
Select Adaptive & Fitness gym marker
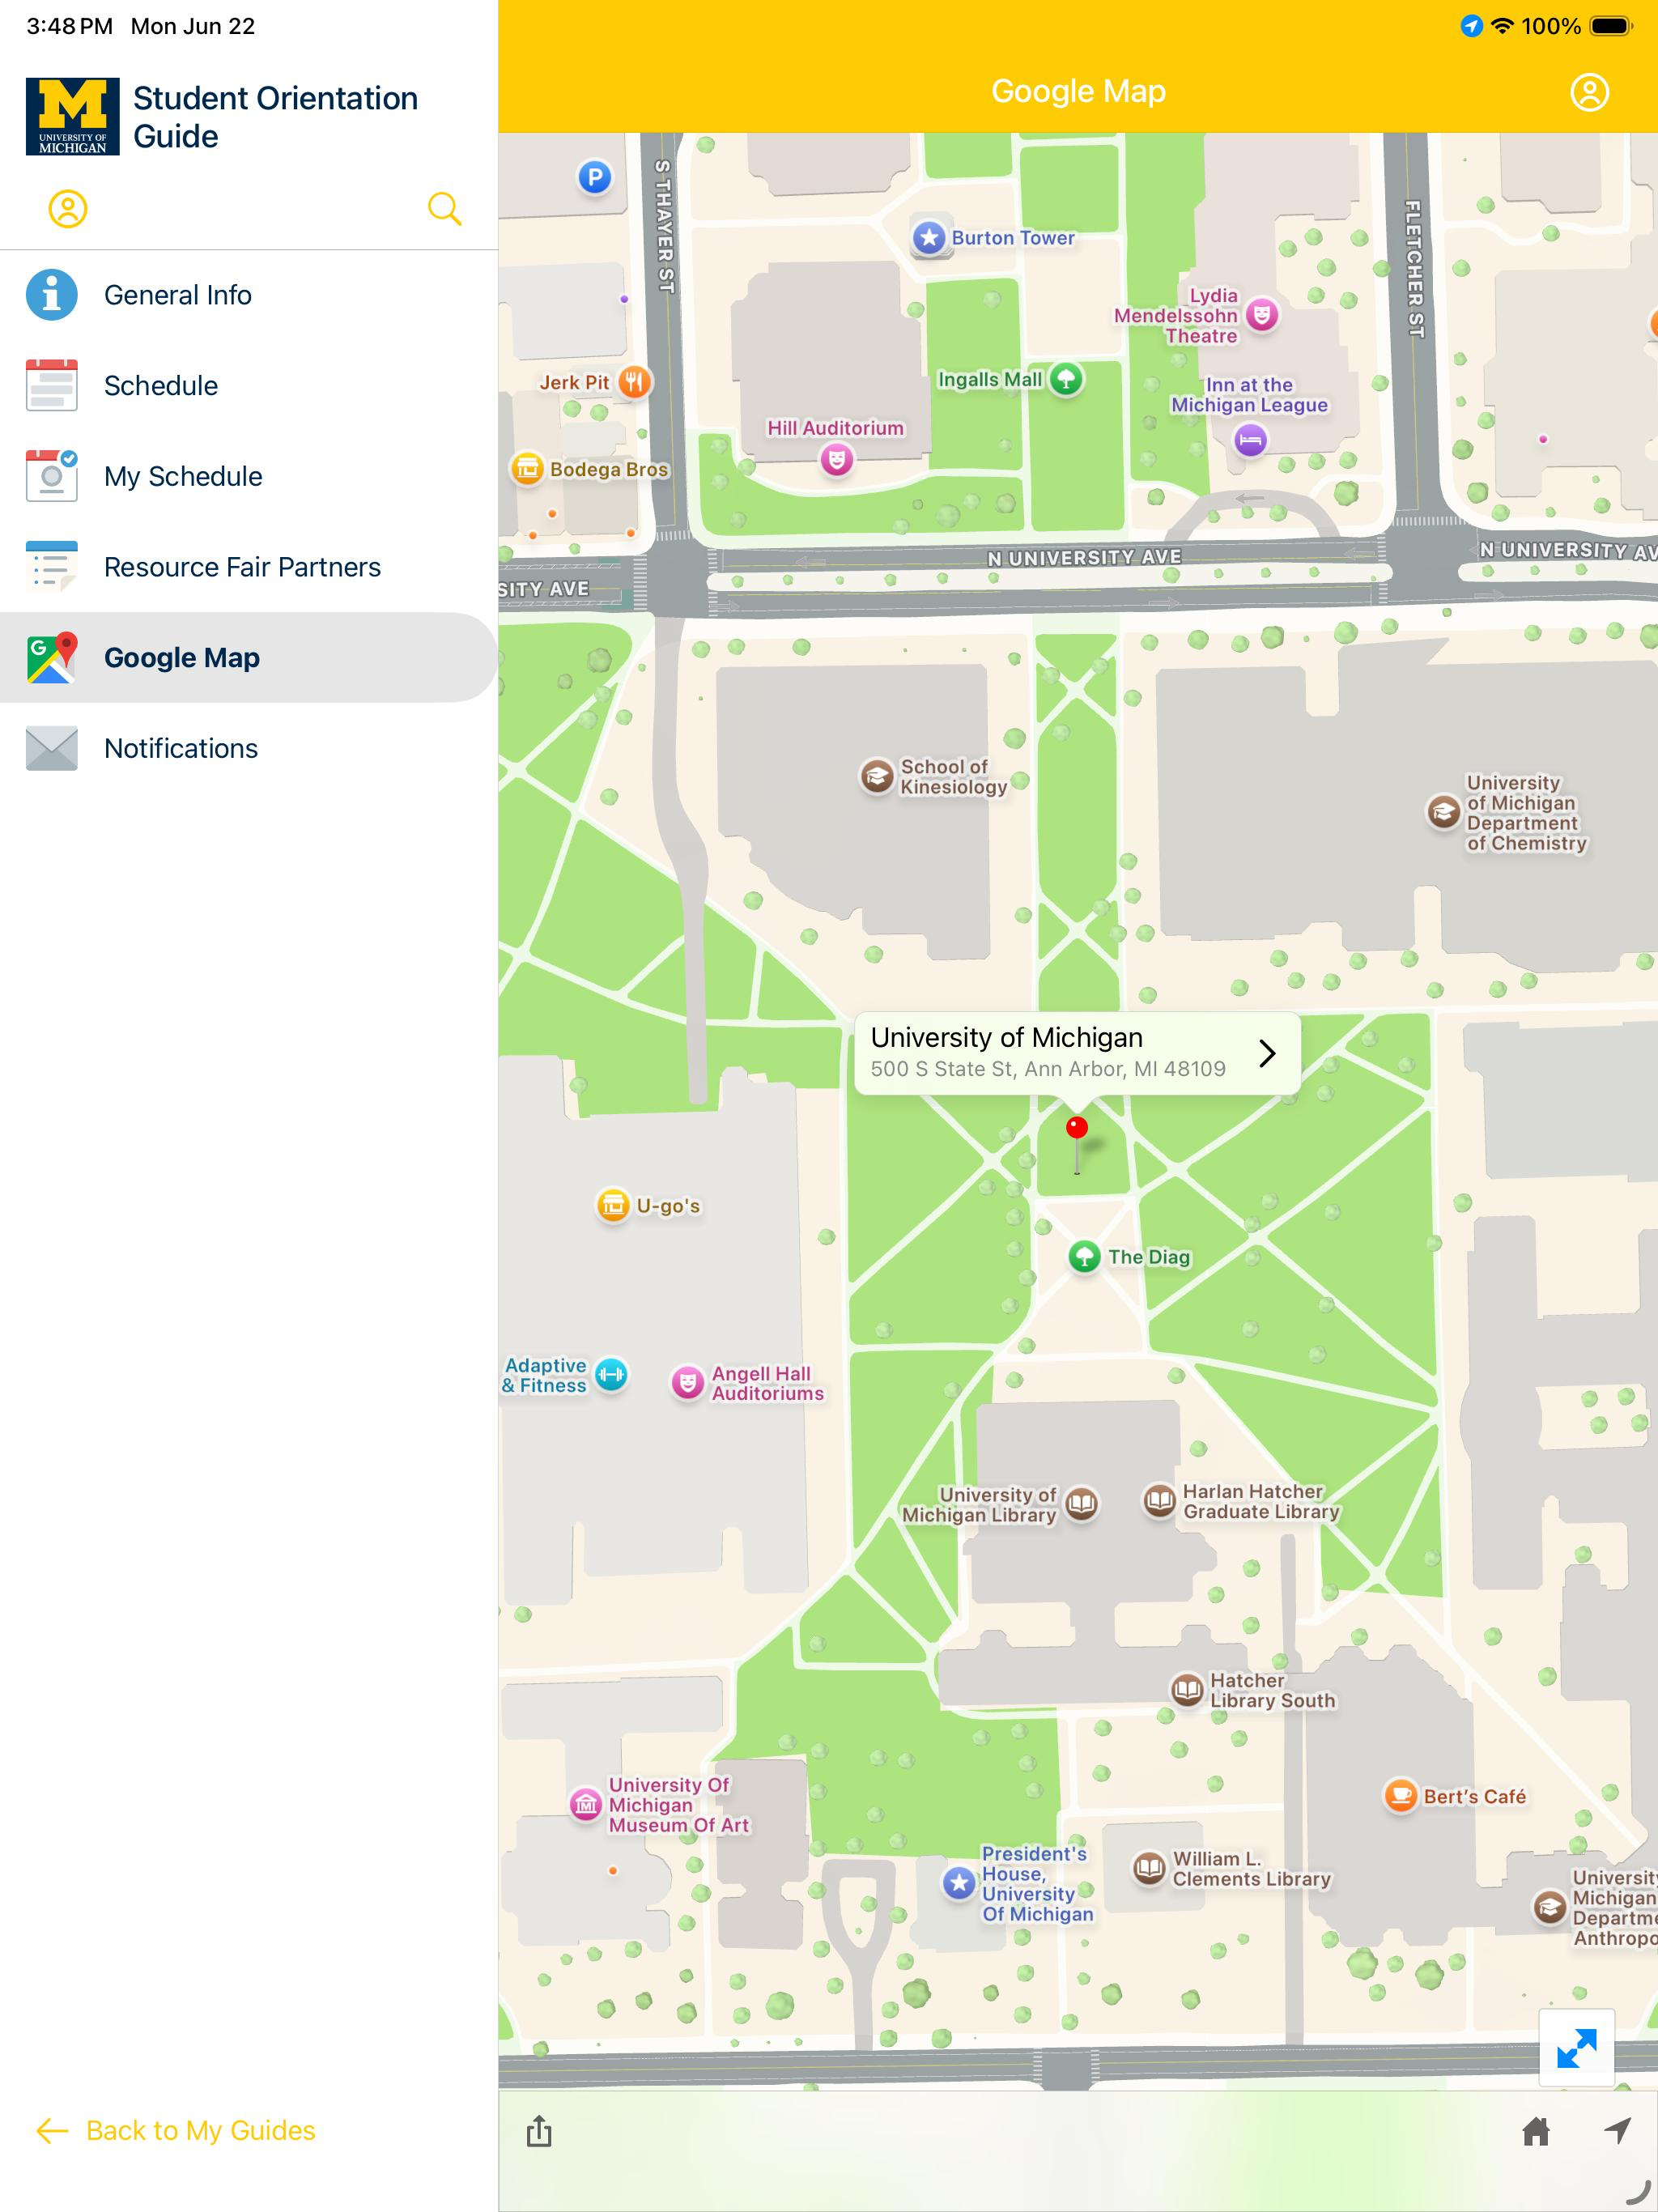pos(611,1375)
